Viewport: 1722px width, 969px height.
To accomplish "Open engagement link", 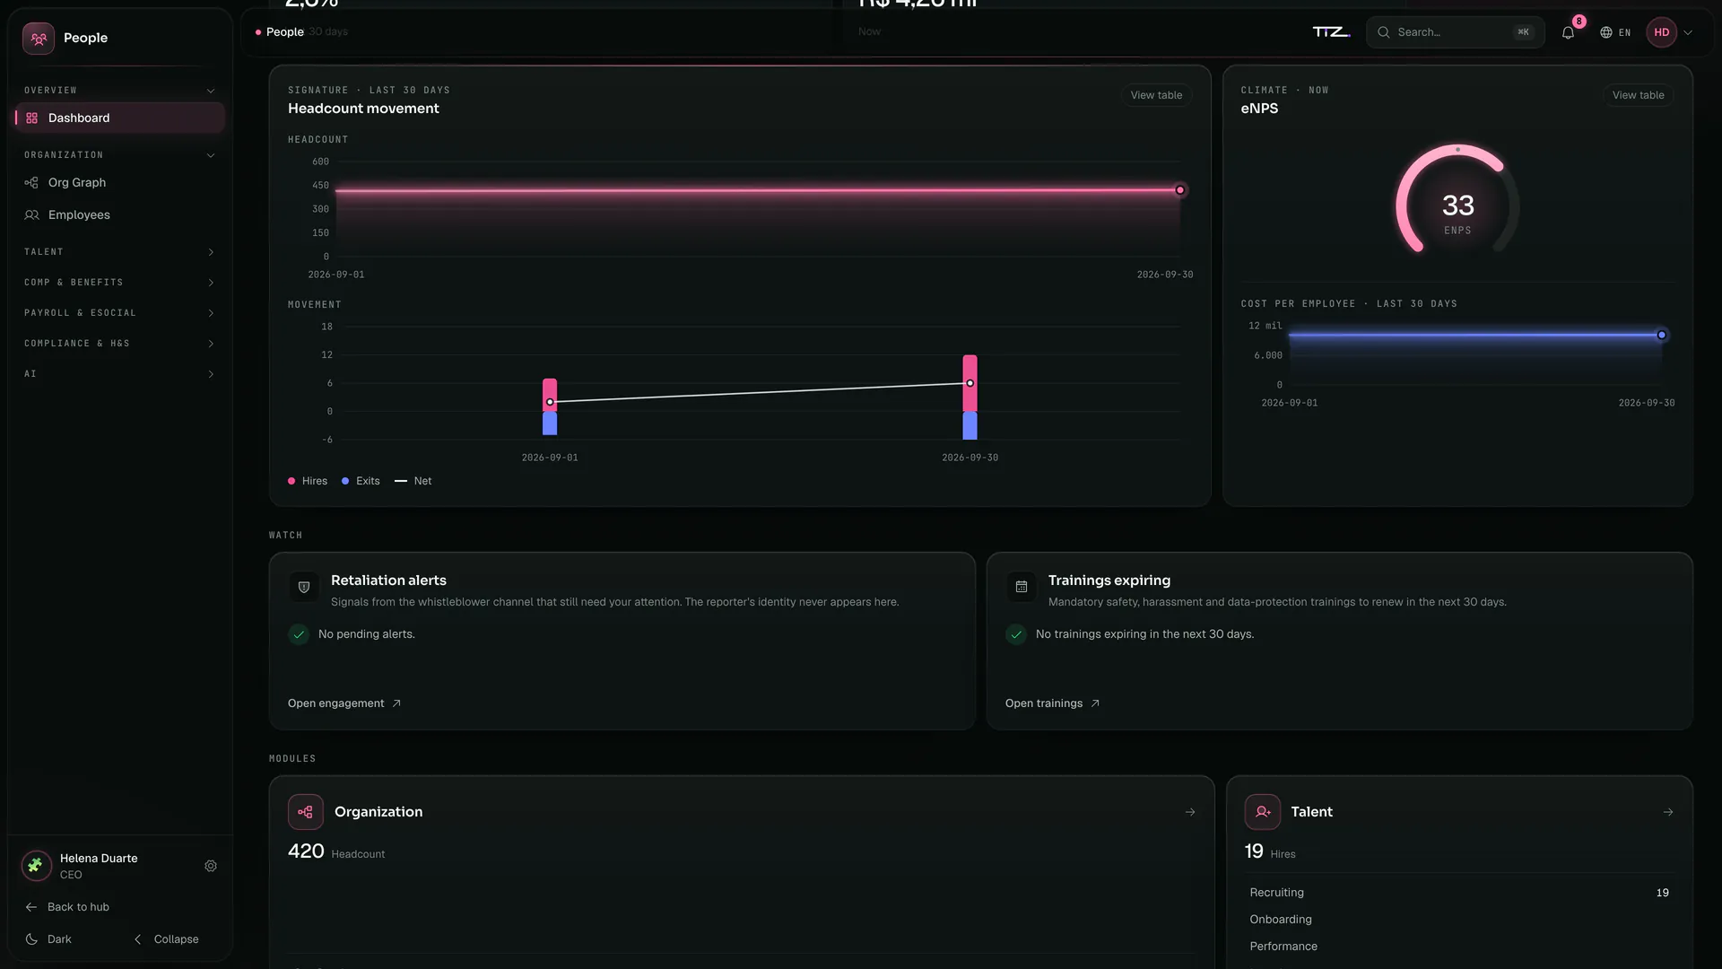I will pyautogui.click(x=344, y=703).
